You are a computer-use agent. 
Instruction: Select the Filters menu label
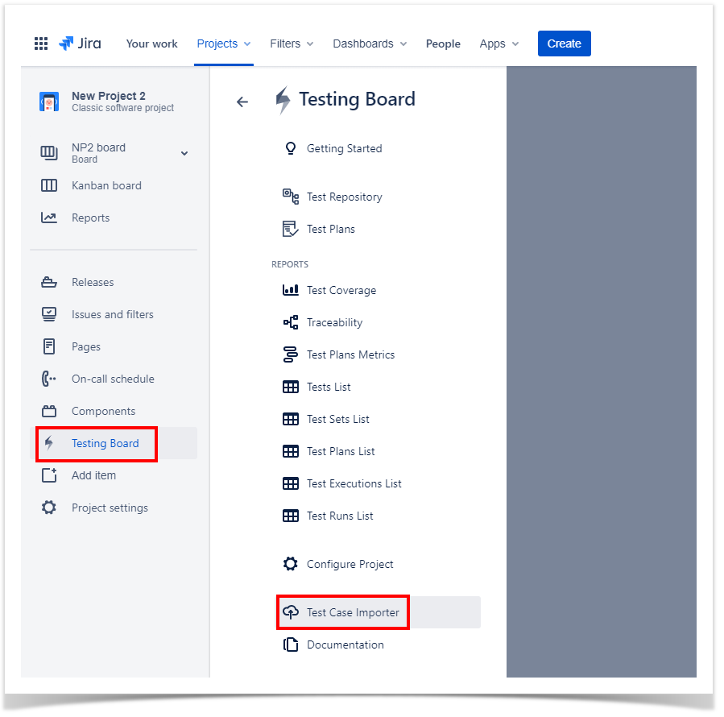click(x=285, y=44)
